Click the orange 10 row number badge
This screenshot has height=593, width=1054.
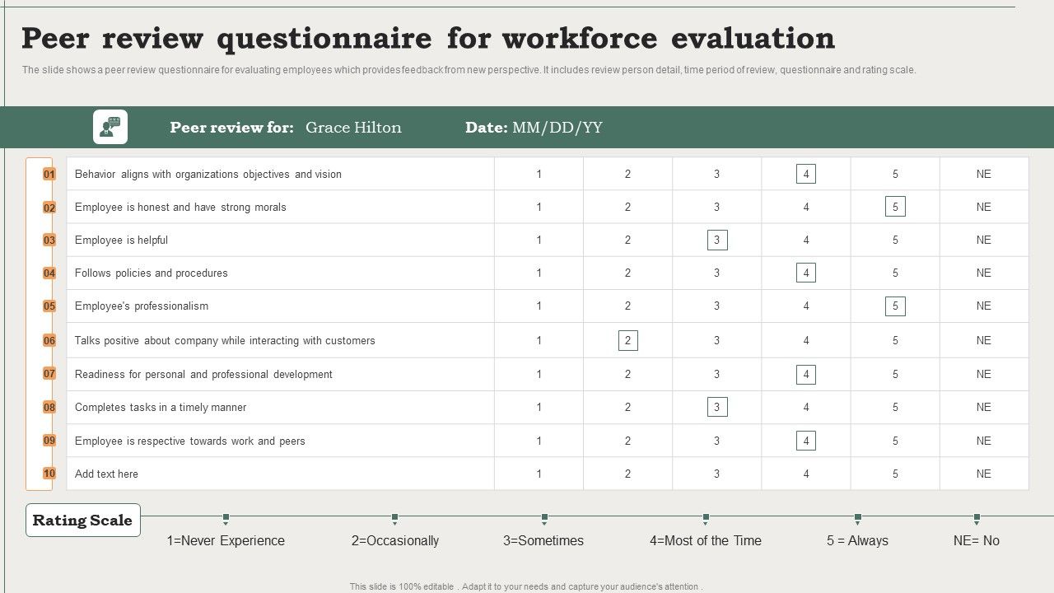click(49, 473)
